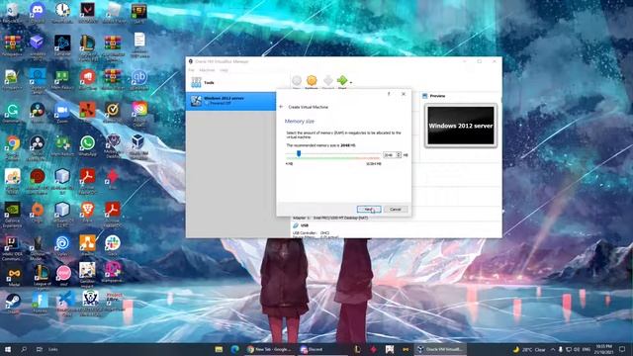The image size is (633, 356).
Task: Switch to the Chrome New Tab taskbar button
Action: click(x=269, y=349)
